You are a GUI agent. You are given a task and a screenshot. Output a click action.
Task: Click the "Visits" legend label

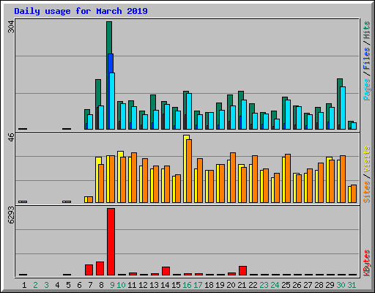click(x=367, y=159)
